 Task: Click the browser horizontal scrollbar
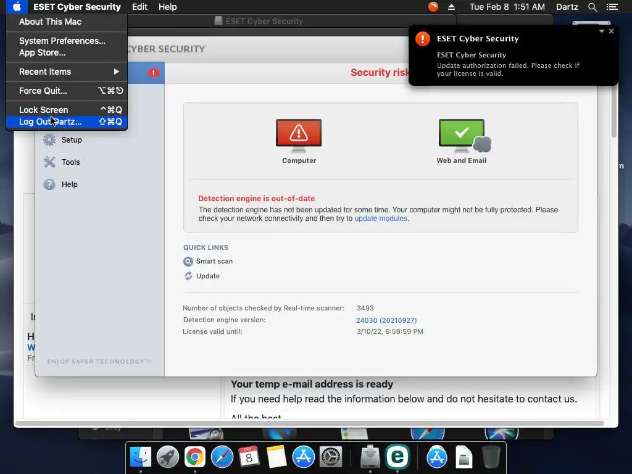coord(310,423)
